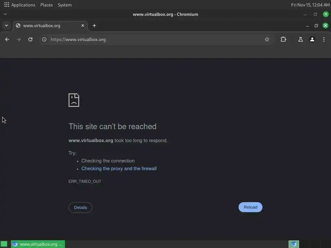
Task: Open the profile avatar icon
Action: pos(312,39)
